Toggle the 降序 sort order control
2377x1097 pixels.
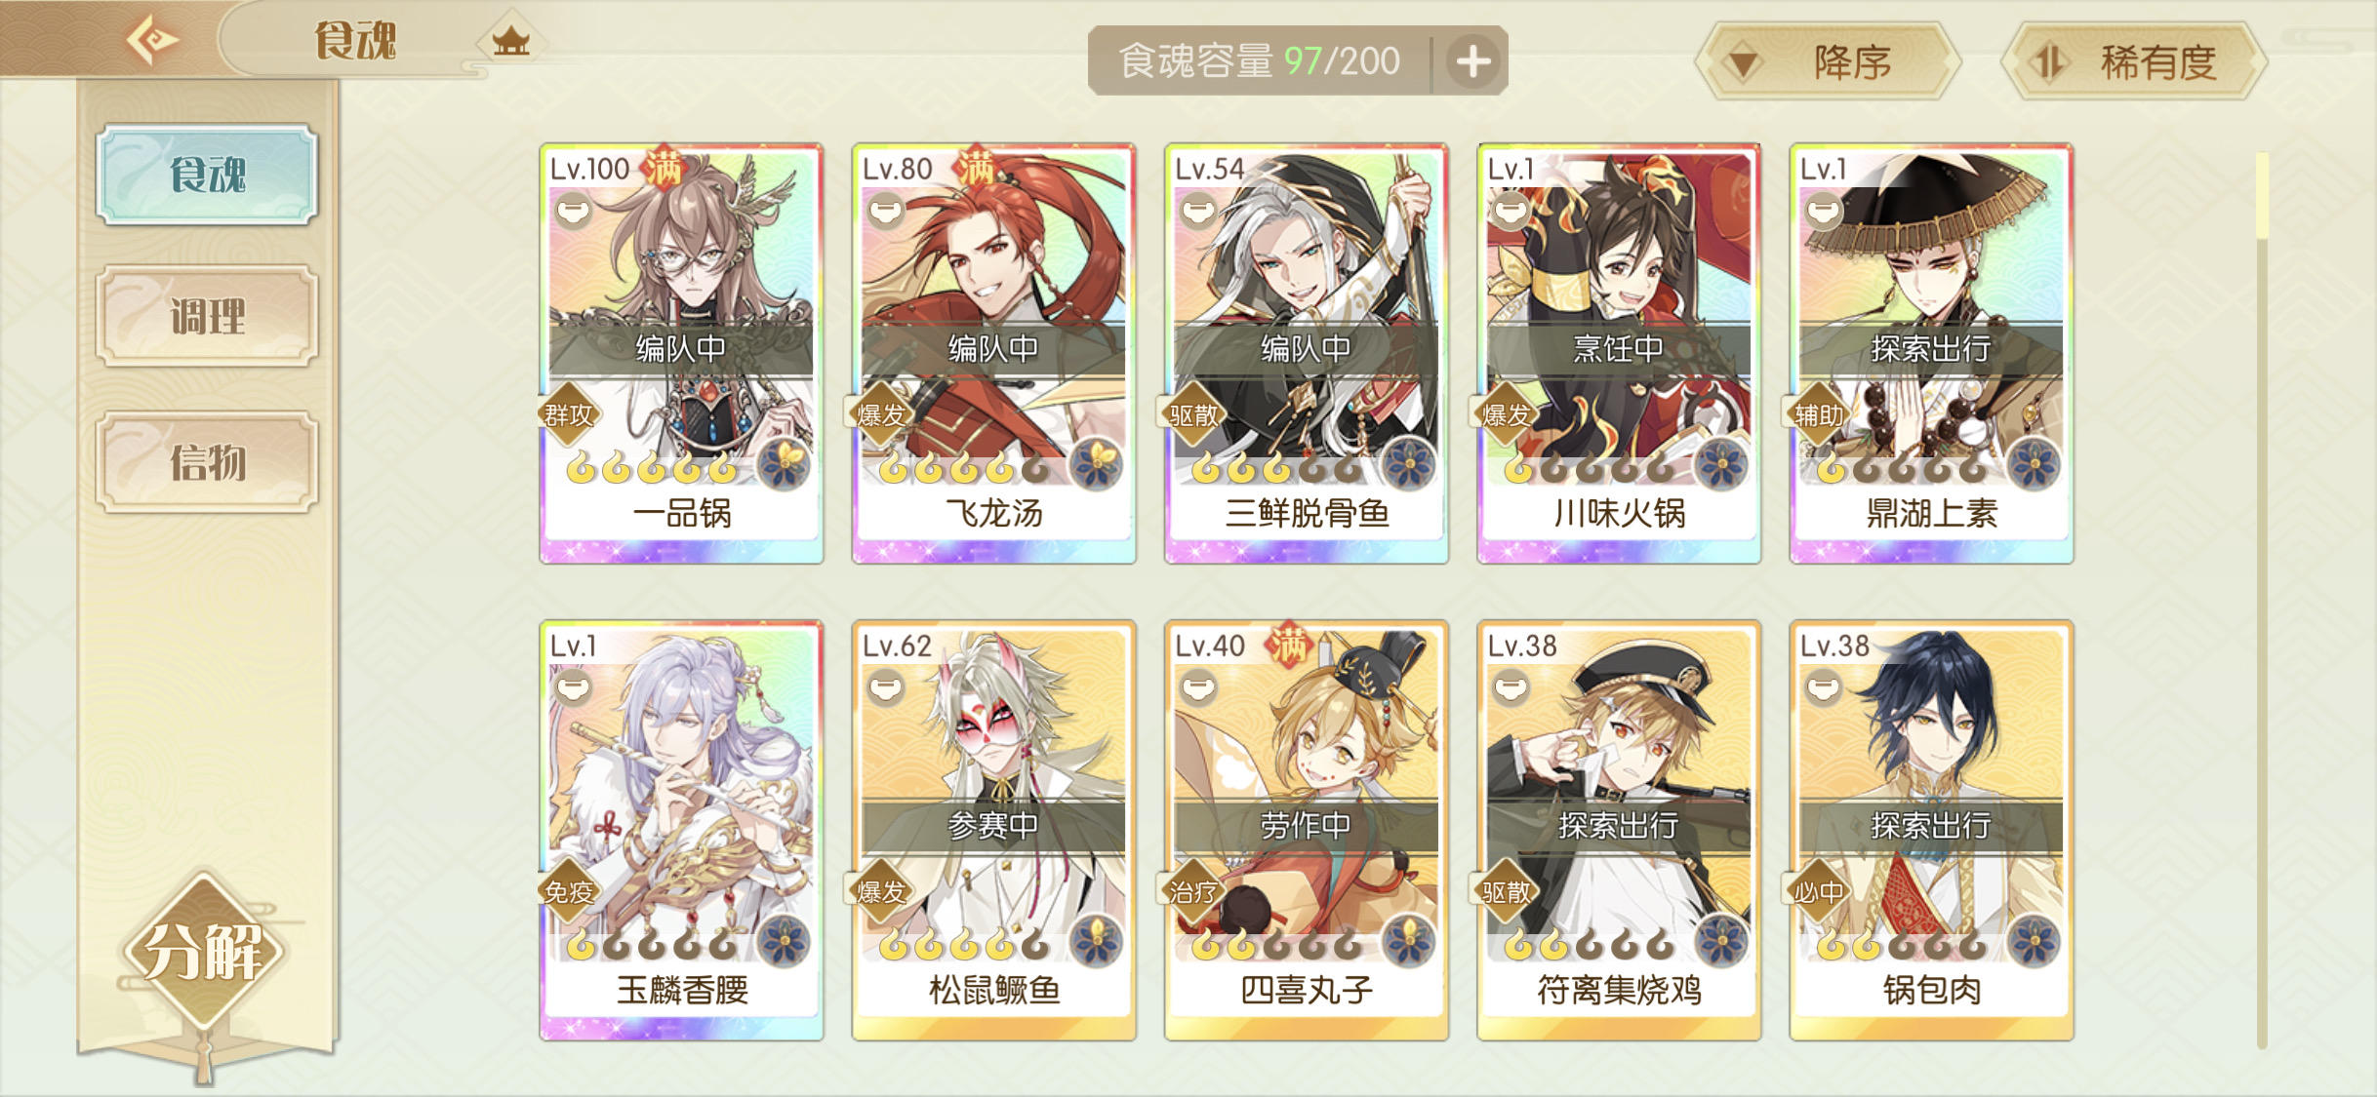[x=1829, y=61]
